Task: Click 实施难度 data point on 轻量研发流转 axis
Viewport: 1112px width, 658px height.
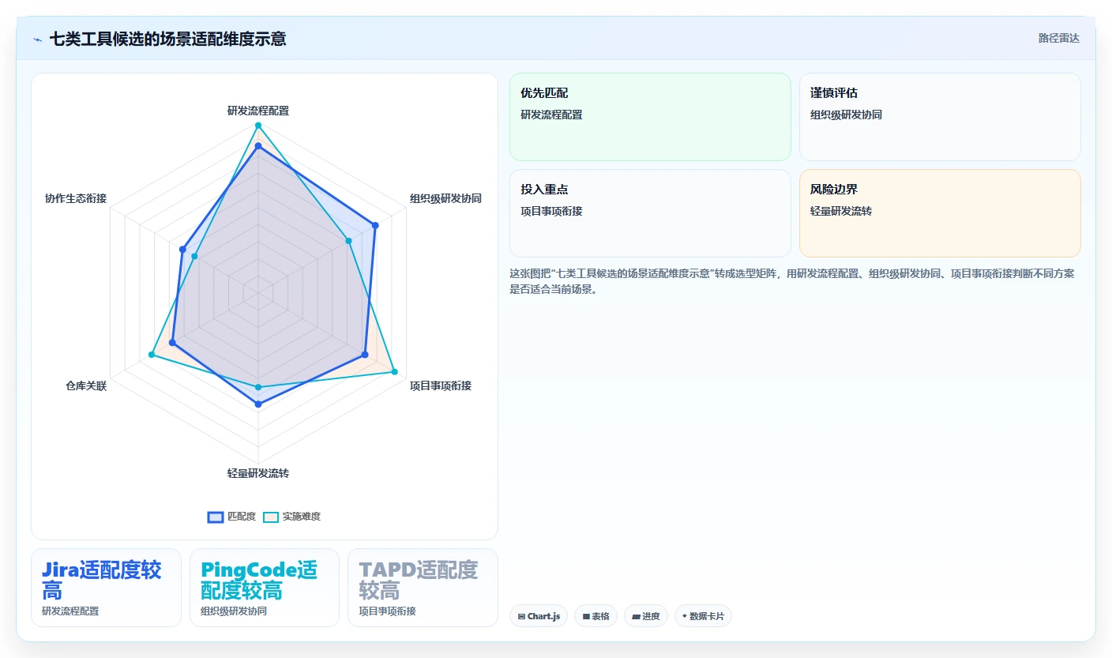Action: pos(257,387)
